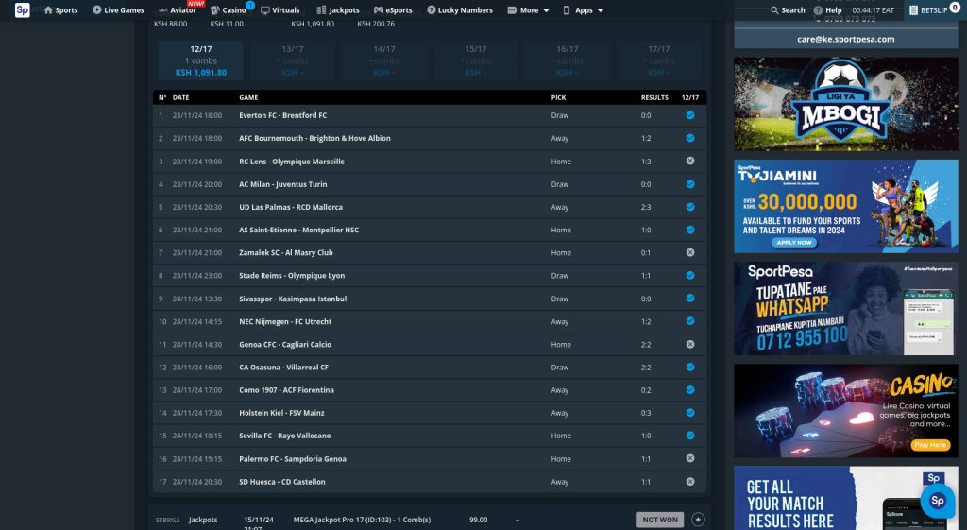
Task: Expand the MEGA Jackpot Pro 17 bet row
Action: pos(698,520)
